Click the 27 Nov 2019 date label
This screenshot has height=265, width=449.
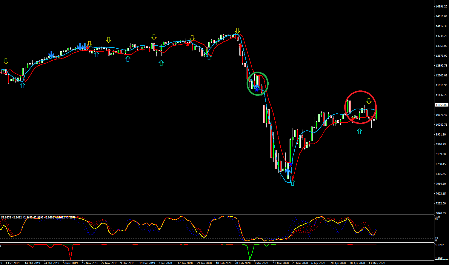pos(109,263)
